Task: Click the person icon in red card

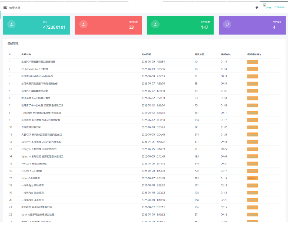Action: [83, 24]
